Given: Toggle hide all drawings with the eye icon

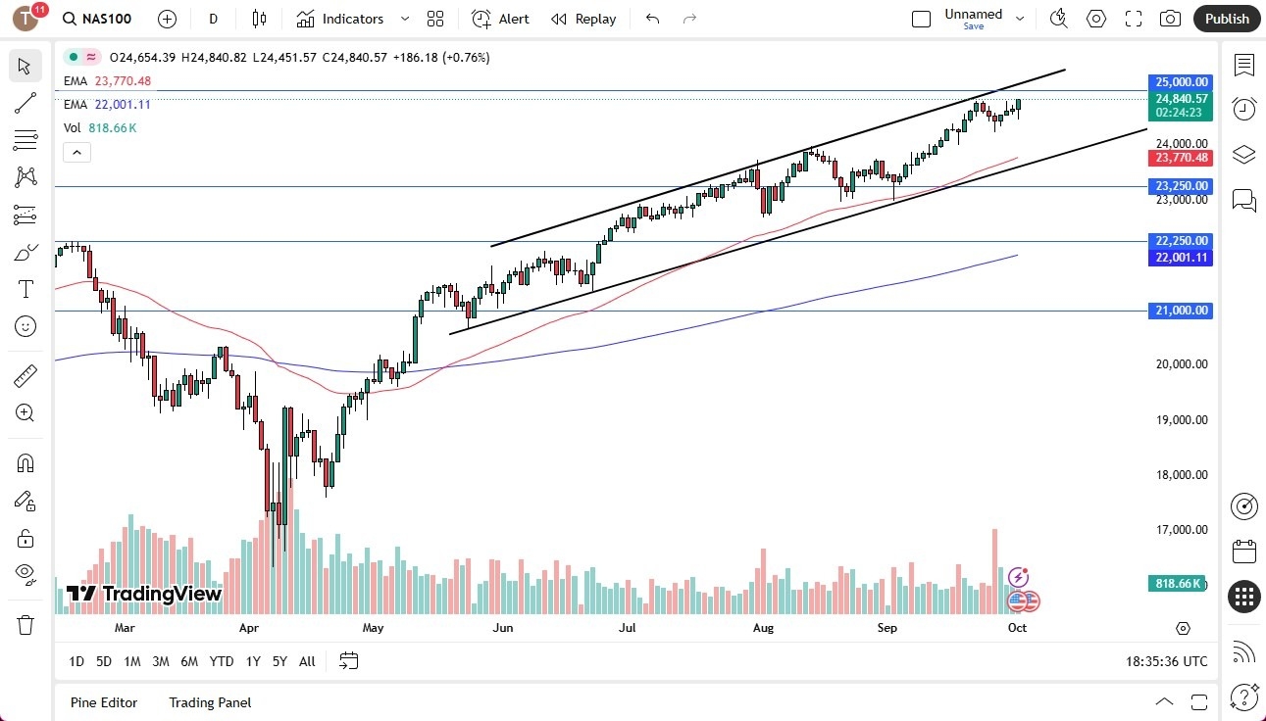Looking at the screenshot, I should pos(25,574).
